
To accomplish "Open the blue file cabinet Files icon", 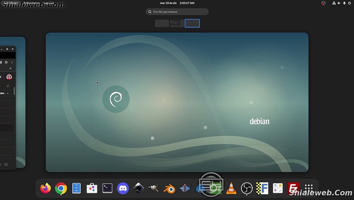I will click(x=76, y=188).
